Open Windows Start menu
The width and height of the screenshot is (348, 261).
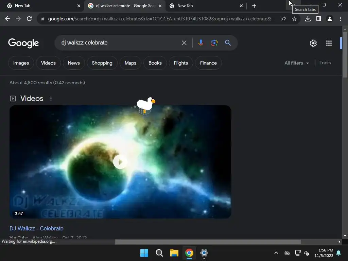tap(144, 253)
